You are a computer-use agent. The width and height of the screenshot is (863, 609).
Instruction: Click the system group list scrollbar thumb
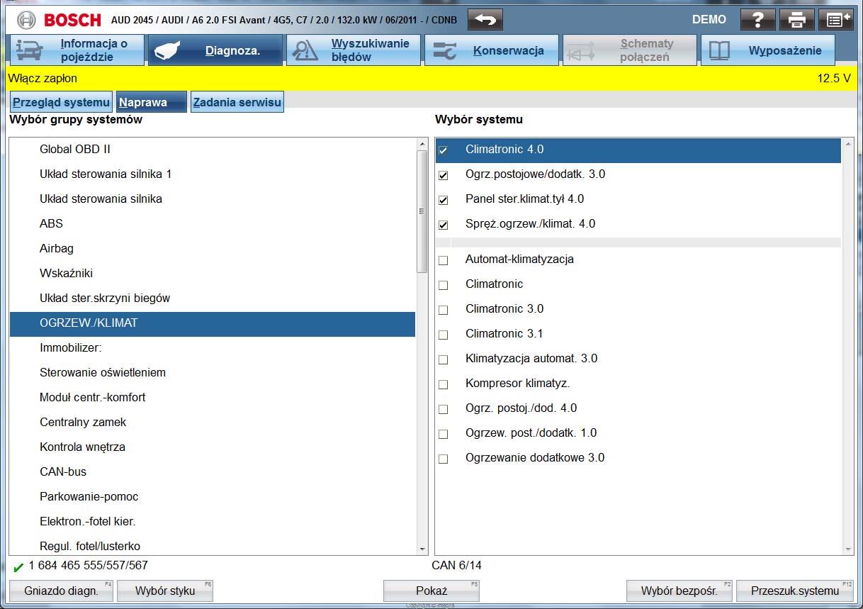click(x=422, y=211)
